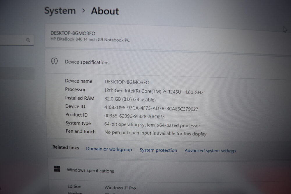Click the settings search input field
This screenshot has width=291, height=194.
17,40
